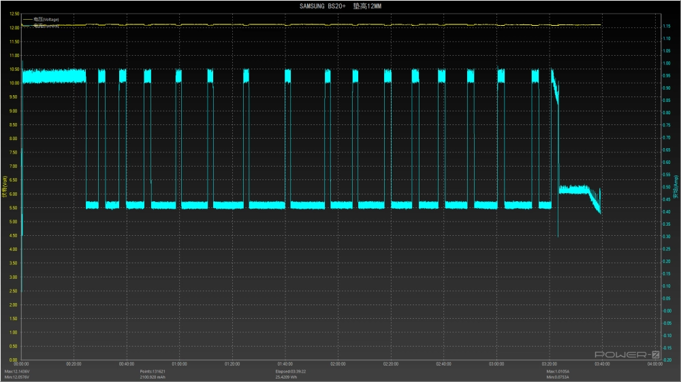681x382 pixels.
Task: Click the Max:1.0105A current readout
Action: click(x=558, y=372)
